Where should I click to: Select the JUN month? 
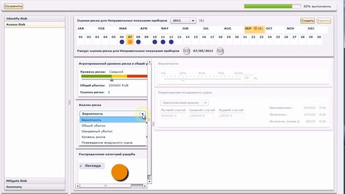[x=185, y=29]
